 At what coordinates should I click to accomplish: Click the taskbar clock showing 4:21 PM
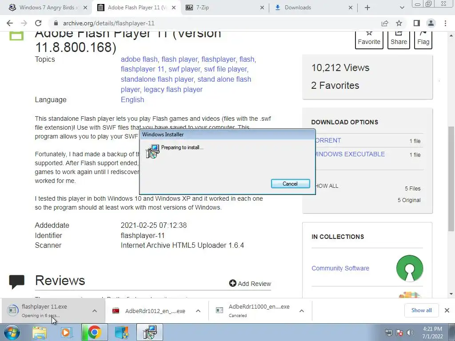(432, 333)
